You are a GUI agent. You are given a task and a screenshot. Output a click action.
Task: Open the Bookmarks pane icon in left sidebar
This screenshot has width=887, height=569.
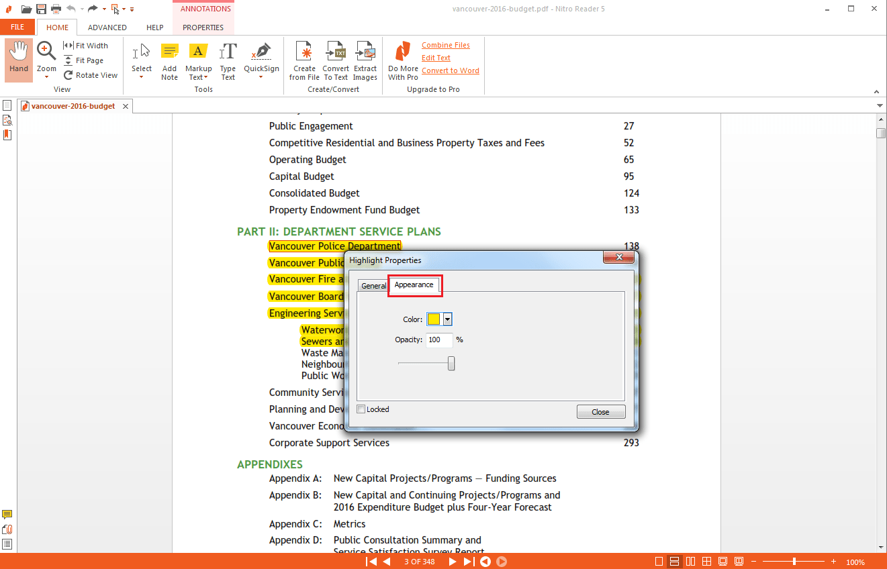click(x=7, y=135)
